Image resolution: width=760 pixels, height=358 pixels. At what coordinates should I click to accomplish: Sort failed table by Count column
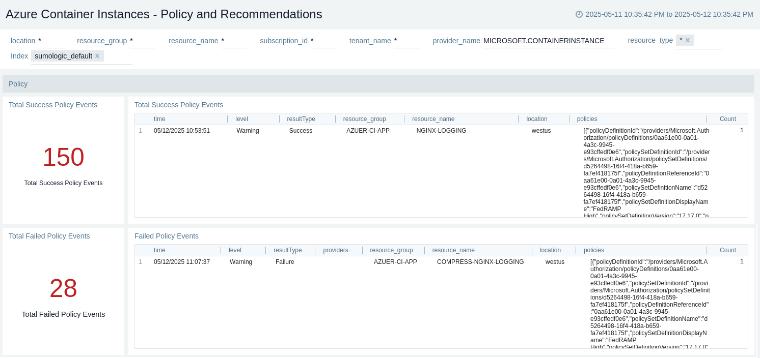click(728, 250)
